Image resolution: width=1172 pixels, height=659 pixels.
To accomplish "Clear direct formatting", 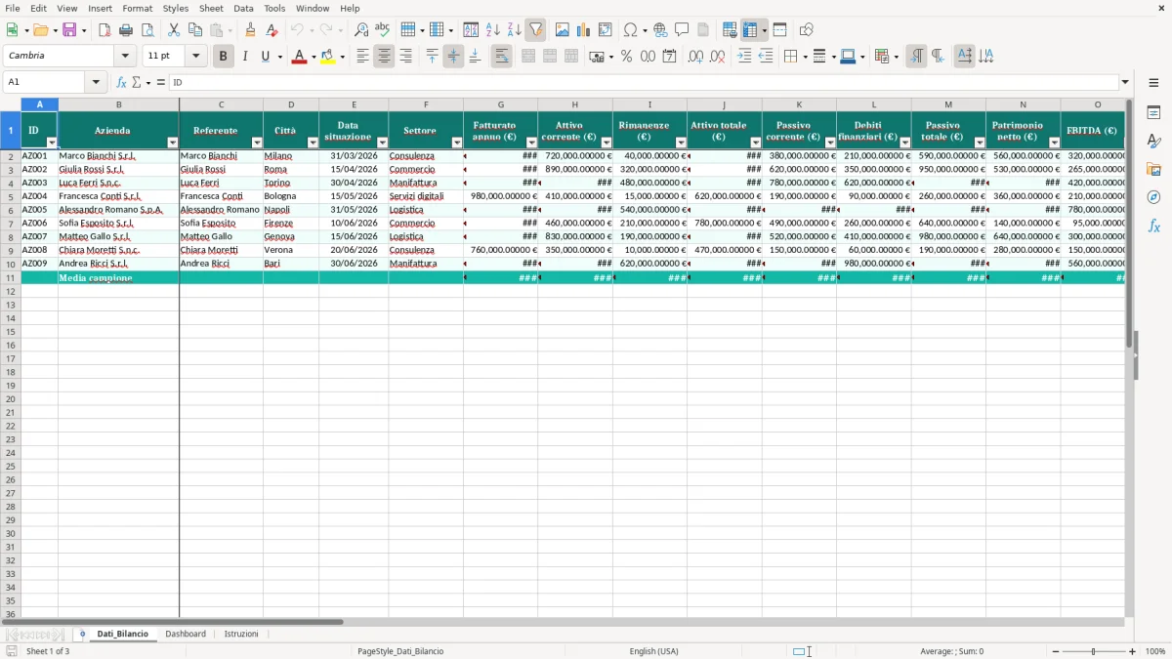I will (272, 30).
